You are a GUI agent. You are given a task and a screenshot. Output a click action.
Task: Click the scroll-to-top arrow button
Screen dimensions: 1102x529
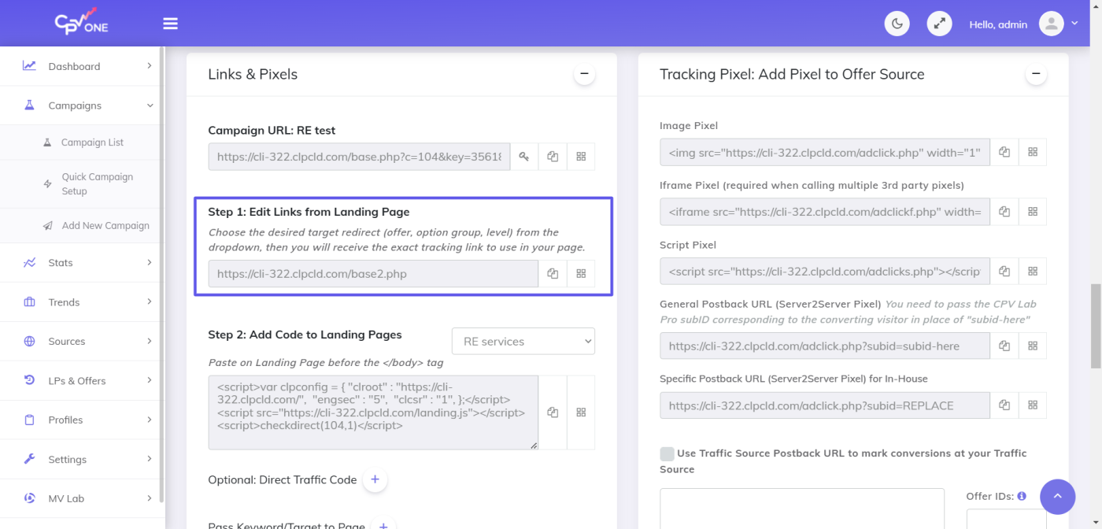click(x=1057, y=497)
